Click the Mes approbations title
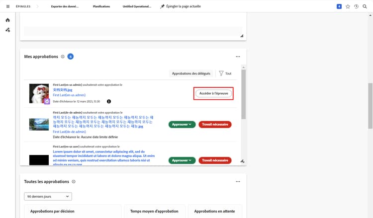This screenshot has height=218, width=373. pyautogui.click(x=41, y=57)
